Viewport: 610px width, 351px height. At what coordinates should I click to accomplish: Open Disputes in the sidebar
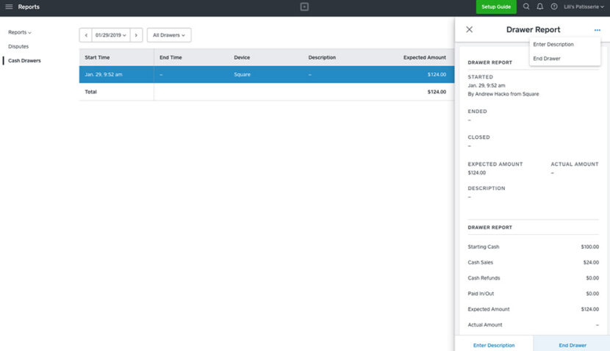18,46
